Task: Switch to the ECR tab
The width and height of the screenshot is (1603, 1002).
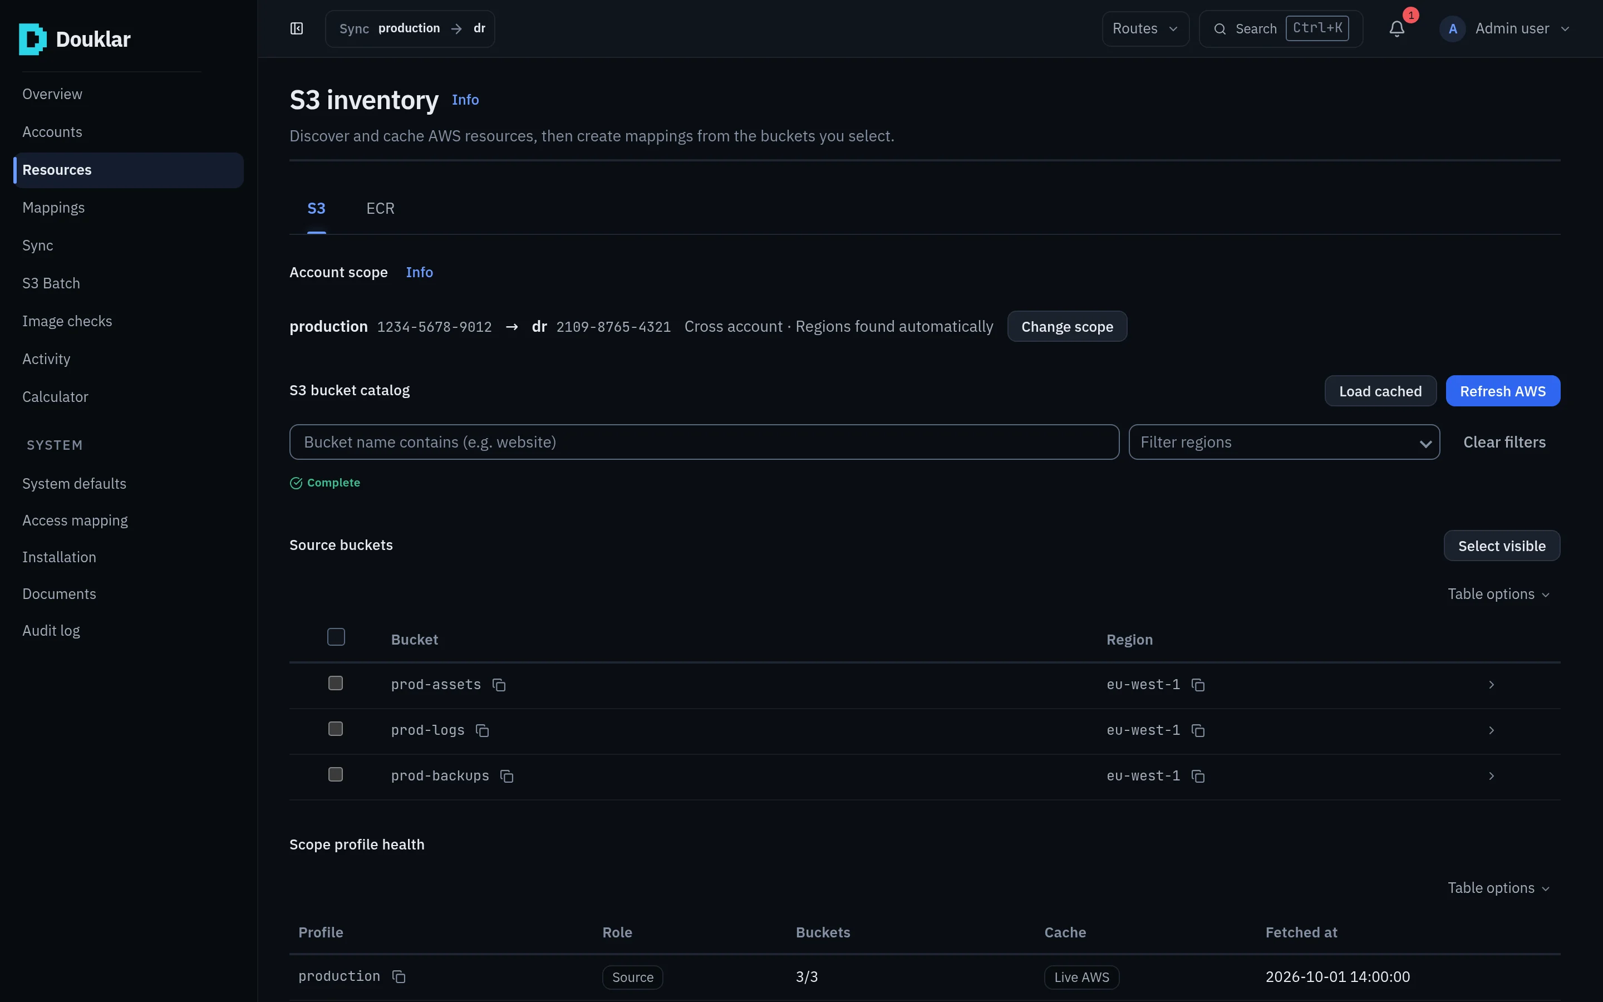Action: 380,209
